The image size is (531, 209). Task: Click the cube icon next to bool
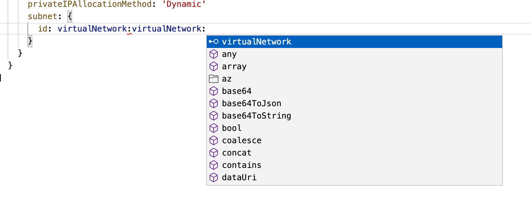point(214,128)
